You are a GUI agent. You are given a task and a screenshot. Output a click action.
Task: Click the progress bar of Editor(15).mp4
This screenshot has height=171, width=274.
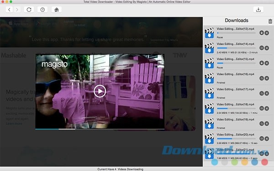point(236,63)
